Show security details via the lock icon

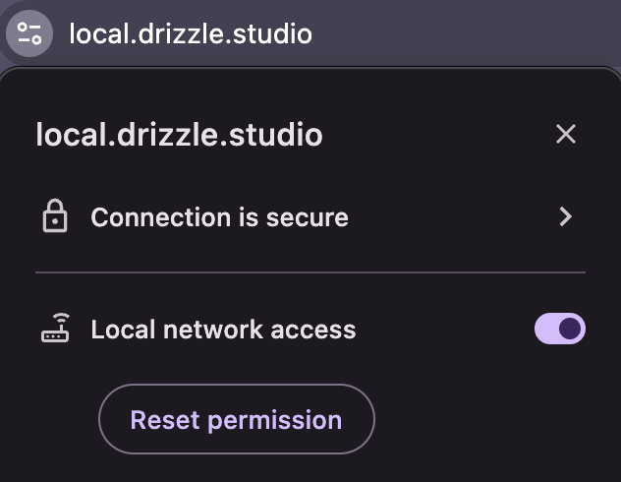pyautogui.click(x=55, y=216)
